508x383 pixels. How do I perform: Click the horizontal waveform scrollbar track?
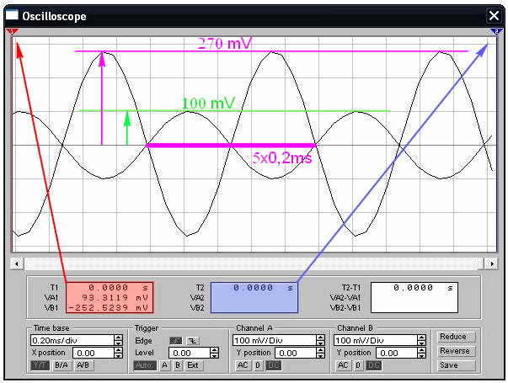[x=253, y=263]
